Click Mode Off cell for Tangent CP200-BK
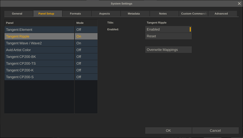This screenshot has height=138, width=243. coord(86,57)
